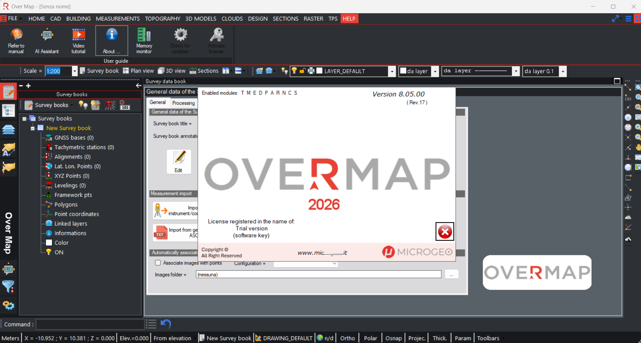
Task: Toggle the layer lightbulb visibility icon beside LAYER_DEFAULT
Action: click(x=294, y=71)
